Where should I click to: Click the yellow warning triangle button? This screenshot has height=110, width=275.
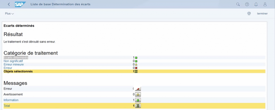pos(138,94)
